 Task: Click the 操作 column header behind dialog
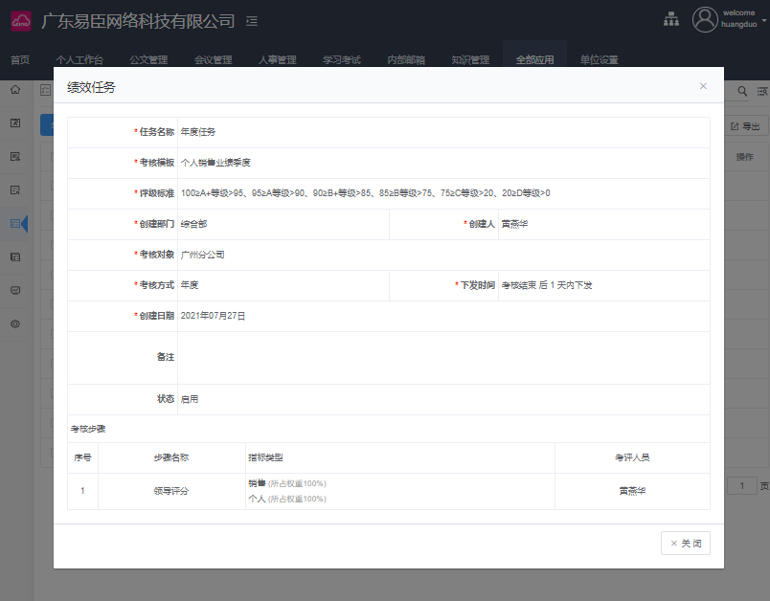click(744, 157)
